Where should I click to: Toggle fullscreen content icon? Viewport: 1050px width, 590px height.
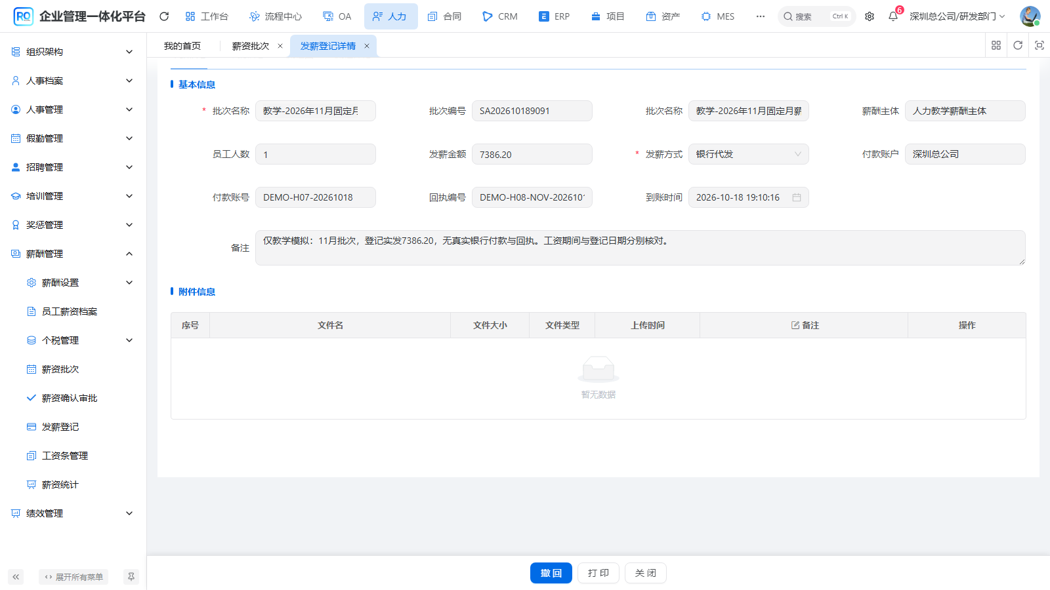1039,45
